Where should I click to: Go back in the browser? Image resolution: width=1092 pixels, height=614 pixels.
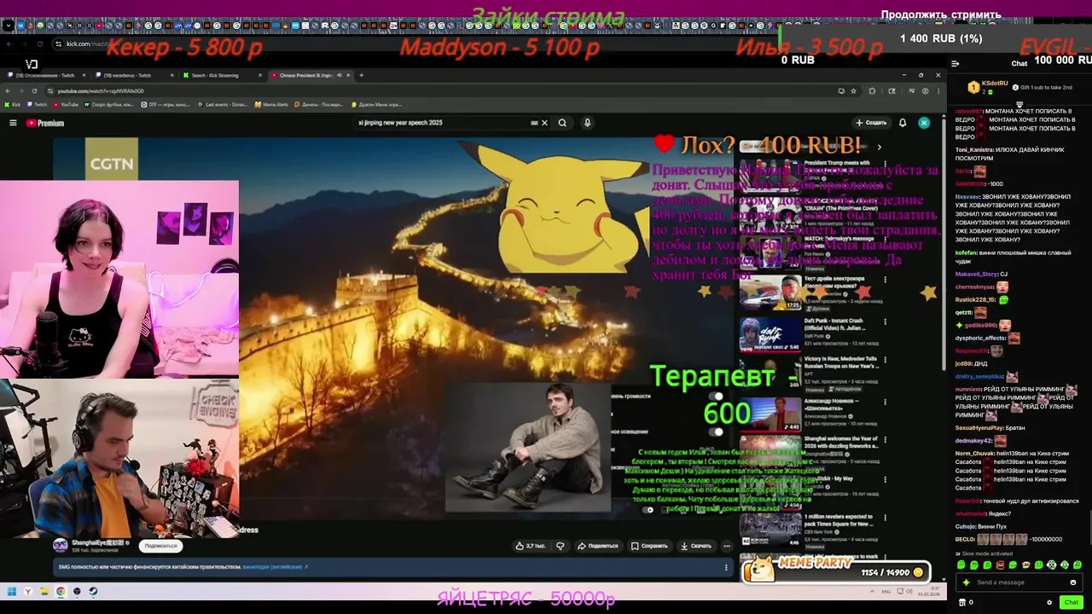9,91
